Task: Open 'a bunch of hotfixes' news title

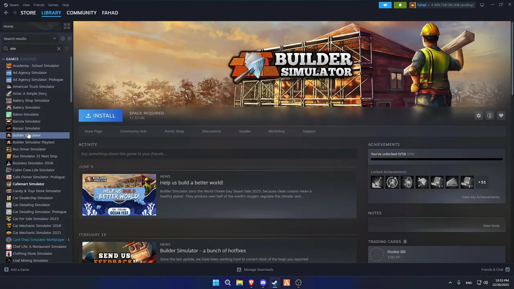Action: pos(203,250)
